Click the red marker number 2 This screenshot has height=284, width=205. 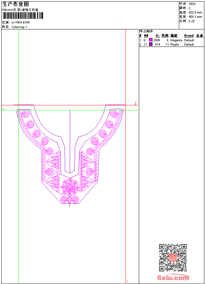(135, 103)
